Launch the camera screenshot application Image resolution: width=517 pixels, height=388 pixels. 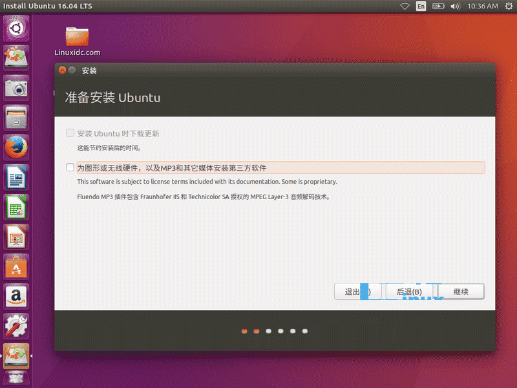[x=16, y=88]
